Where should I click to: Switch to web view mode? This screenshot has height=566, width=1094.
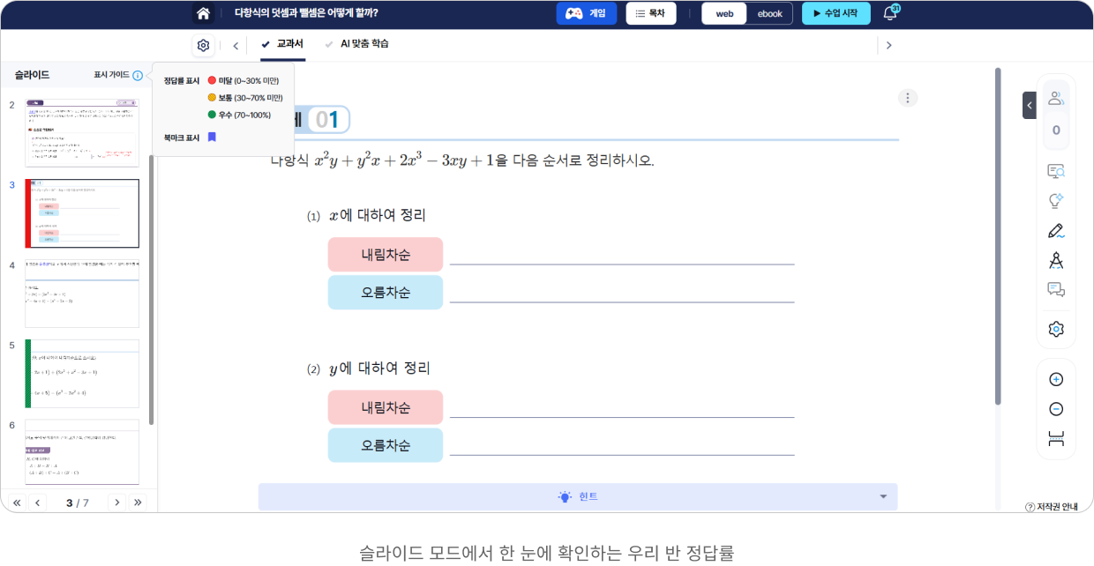tap(724, 13)
